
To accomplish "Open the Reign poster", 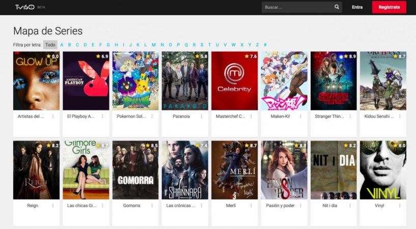I will click(x=36, y=170).
